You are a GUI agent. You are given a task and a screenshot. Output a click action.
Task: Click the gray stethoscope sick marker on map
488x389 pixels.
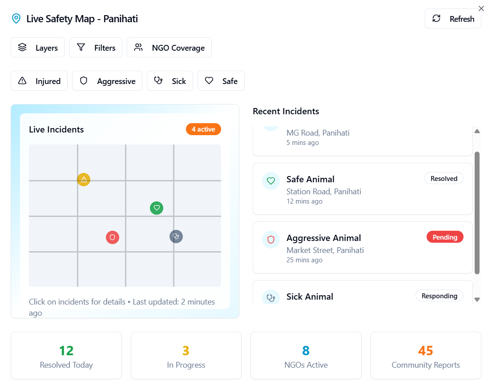(x=176, y=237)
